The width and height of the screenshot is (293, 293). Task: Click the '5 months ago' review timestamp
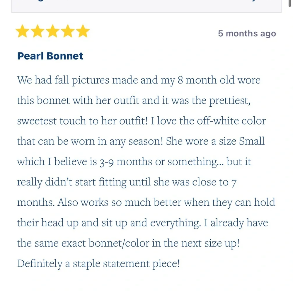point(247,34)
